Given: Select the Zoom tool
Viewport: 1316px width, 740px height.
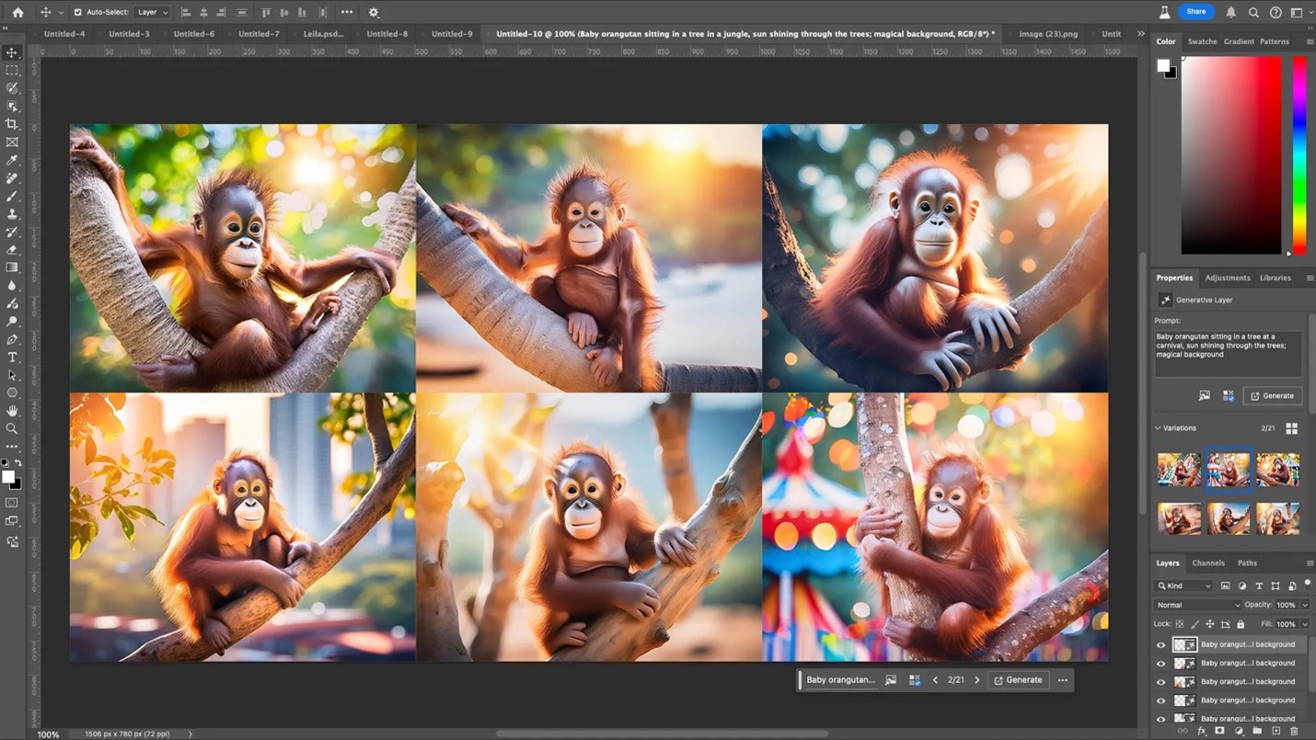Looking at the screenshot, I should (x=12, y=426).
